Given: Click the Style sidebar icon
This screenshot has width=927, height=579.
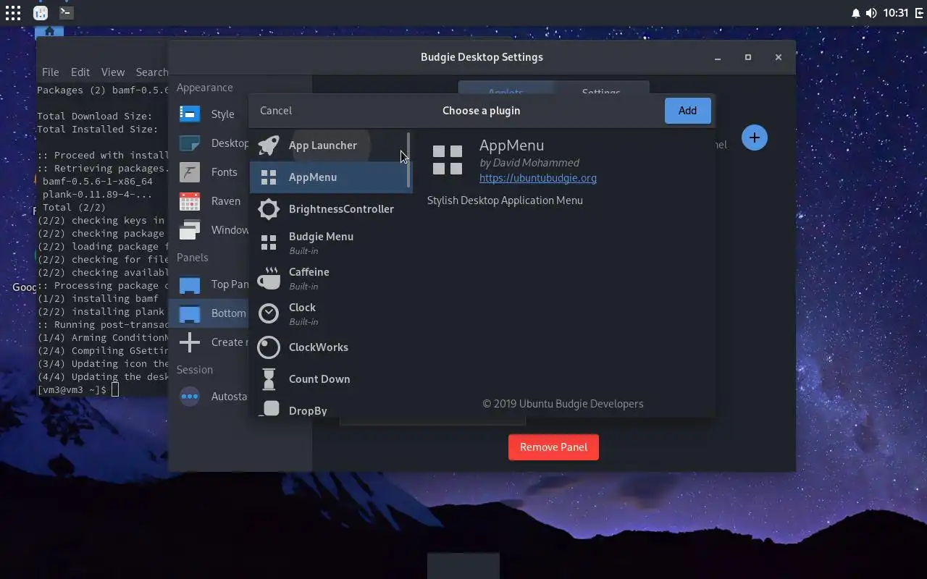Looking at the screenshot, I should coord(190,114).
